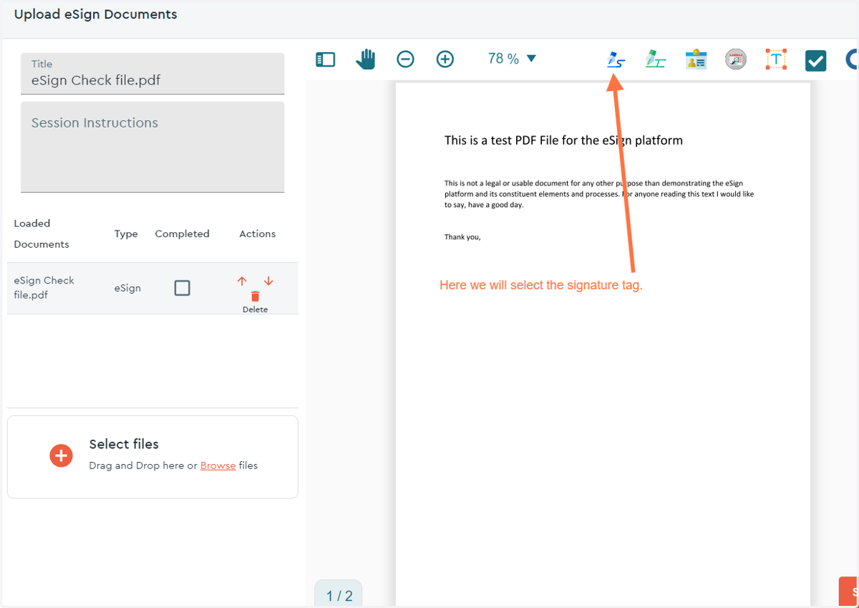Click the Type column header
The height and width of the screenshot is (608, 859).
126,233
